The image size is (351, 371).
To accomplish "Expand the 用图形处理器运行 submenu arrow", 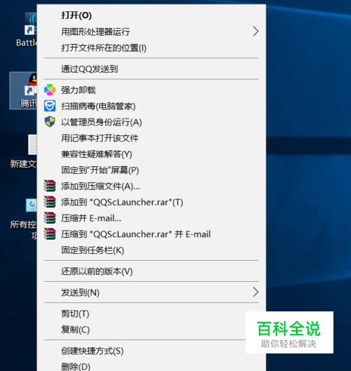I will [x=256, y=32].
